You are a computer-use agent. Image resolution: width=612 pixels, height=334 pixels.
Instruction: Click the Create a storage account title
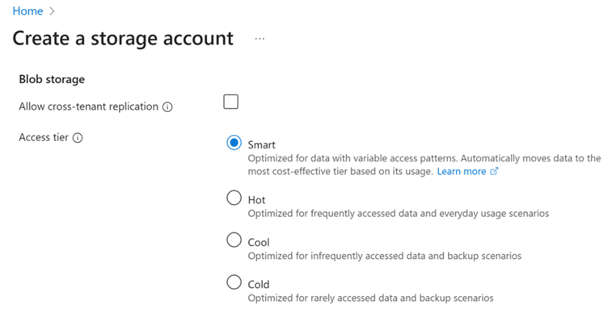click(123, 38)
